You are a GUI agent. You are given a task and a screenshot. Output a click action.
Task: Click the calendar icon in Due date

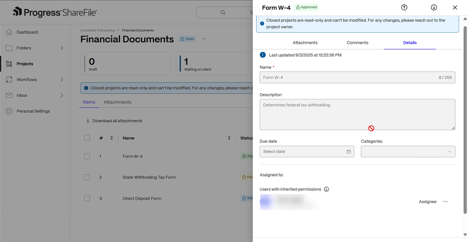(348, 151)
